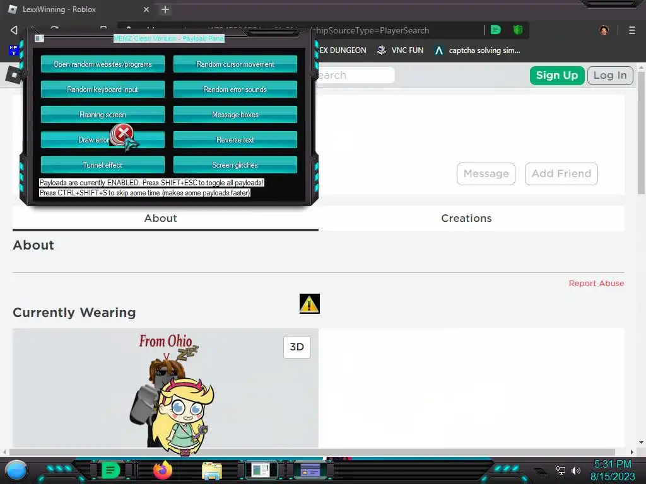This screenshot has width=646, height=484.
Task: Click the 3D avatar view button
Action: (x=297, y=347)
